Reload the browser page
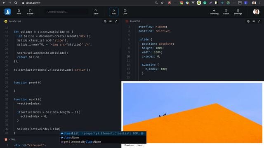 pos(16,3)
